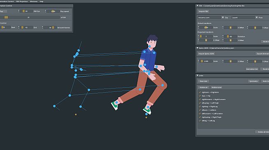
Task: Toggle the rightforearm -> RightForearm link checkbox
Action: coord(199,100)
